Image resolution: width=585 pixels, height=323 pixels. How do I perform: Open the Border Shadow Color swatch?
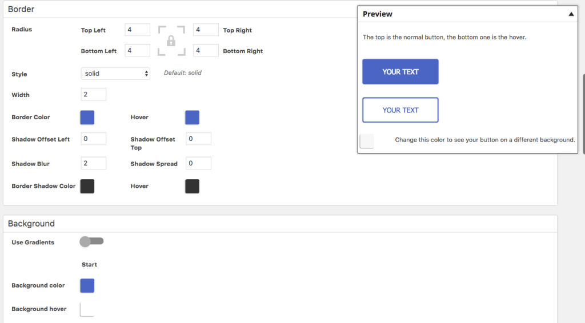[x=87, y=186]
